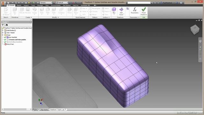
Task: Click the Undo arrow in quick access toolbar
Action: (x=19, y=3)
